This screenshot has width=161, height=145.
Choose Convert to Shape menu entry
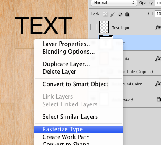tap(66, 143)
